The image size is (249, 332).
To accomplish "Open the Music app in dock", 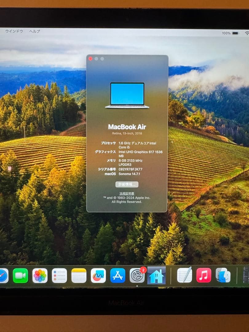I will (x=204, y=275).
